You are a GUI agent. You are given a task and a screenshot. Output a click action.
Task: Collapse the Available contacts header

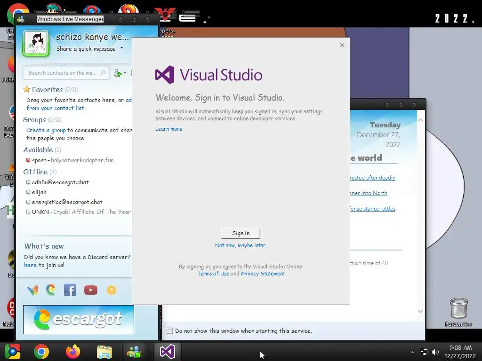click(42, 150)
